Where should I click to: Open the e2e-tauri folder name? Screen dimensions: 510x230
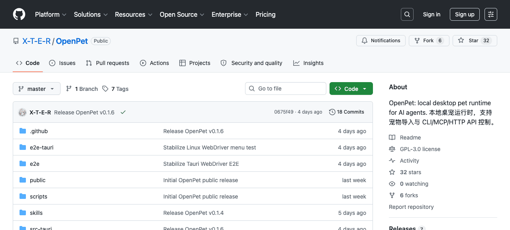(41, 147)
